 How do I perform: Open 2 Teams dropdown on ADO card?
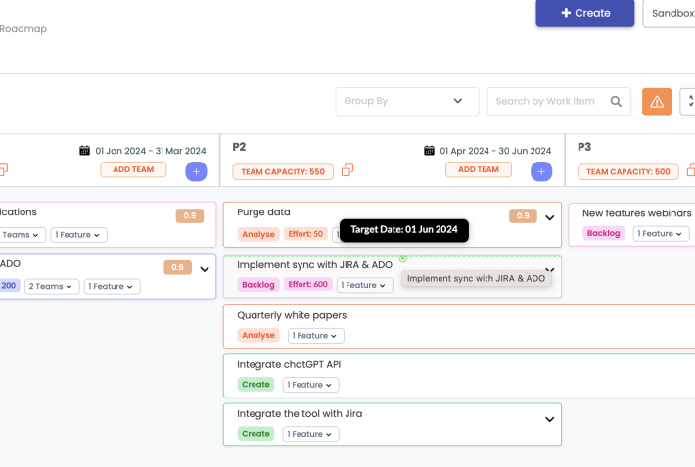[51, 286]
